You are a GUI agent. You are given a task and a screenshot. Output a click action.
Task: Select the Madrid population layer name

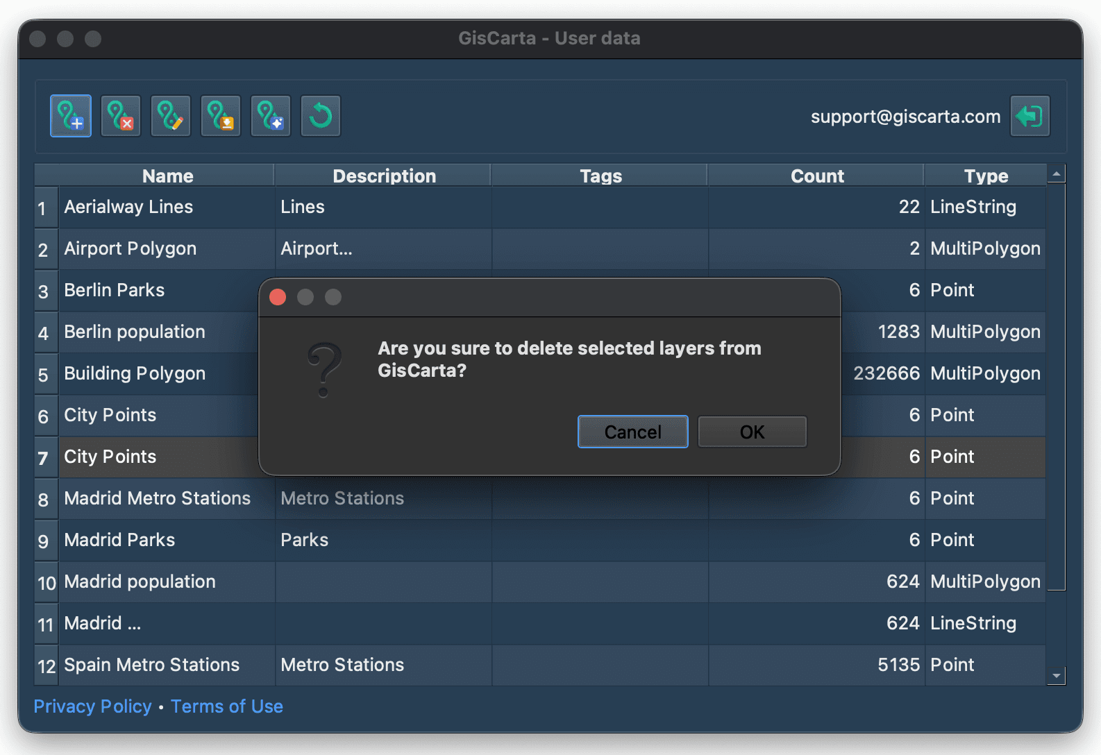tap(140, 582)
